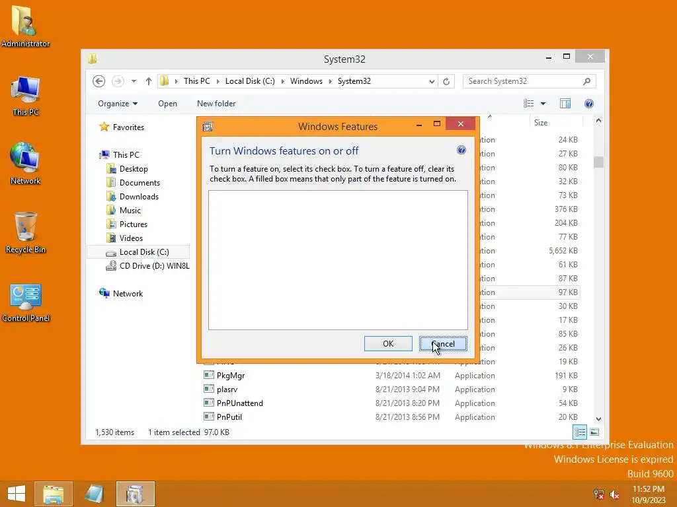Click the taskbar clock 11:52 PM
This screenshot has height=507, width=677.
[648, 489]
